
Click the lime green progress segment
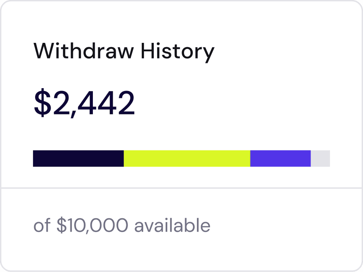click(186, 158)
